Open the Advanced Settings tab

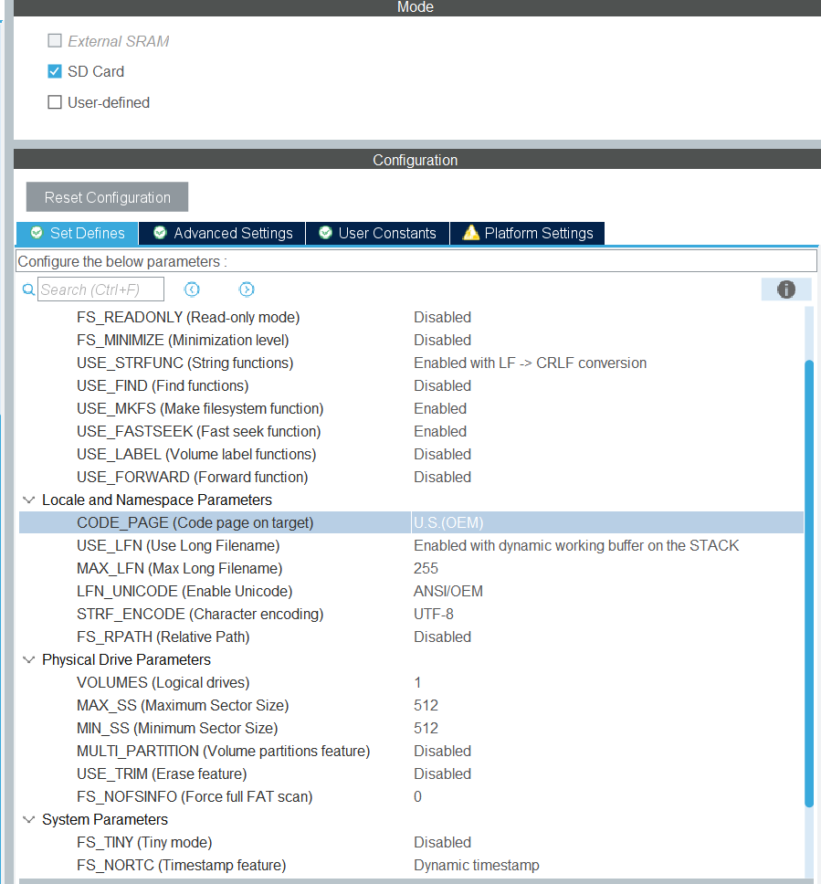tap(222, 233)
